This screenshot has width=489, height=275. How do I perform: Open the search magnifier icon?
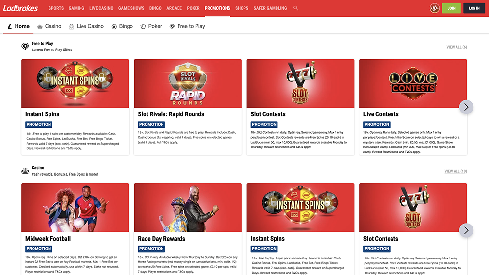(295, 8)
